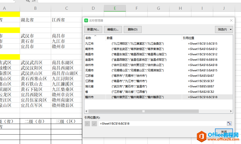The image size is (241, 144).
Task: Click cell containing 江西省
Action: click(x=66, y=20)
